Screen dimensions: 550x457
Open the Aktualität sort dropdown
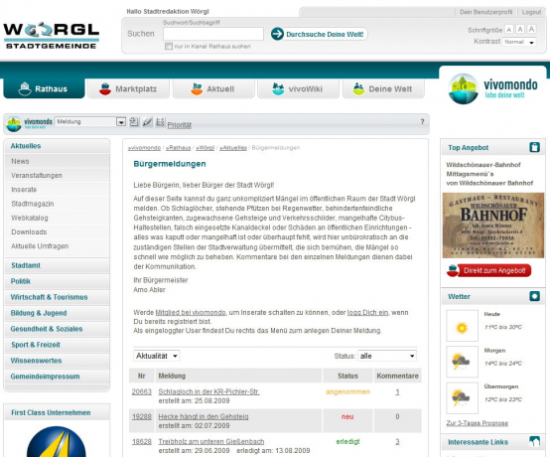(x=157, y=356)
